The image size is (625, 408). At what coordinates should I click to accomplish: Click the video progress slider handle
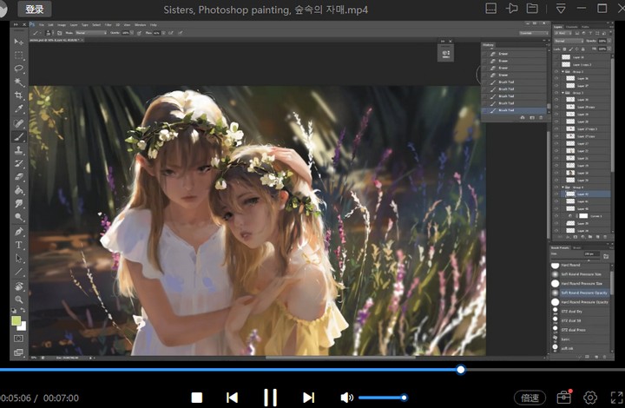(x=461, y=370)
